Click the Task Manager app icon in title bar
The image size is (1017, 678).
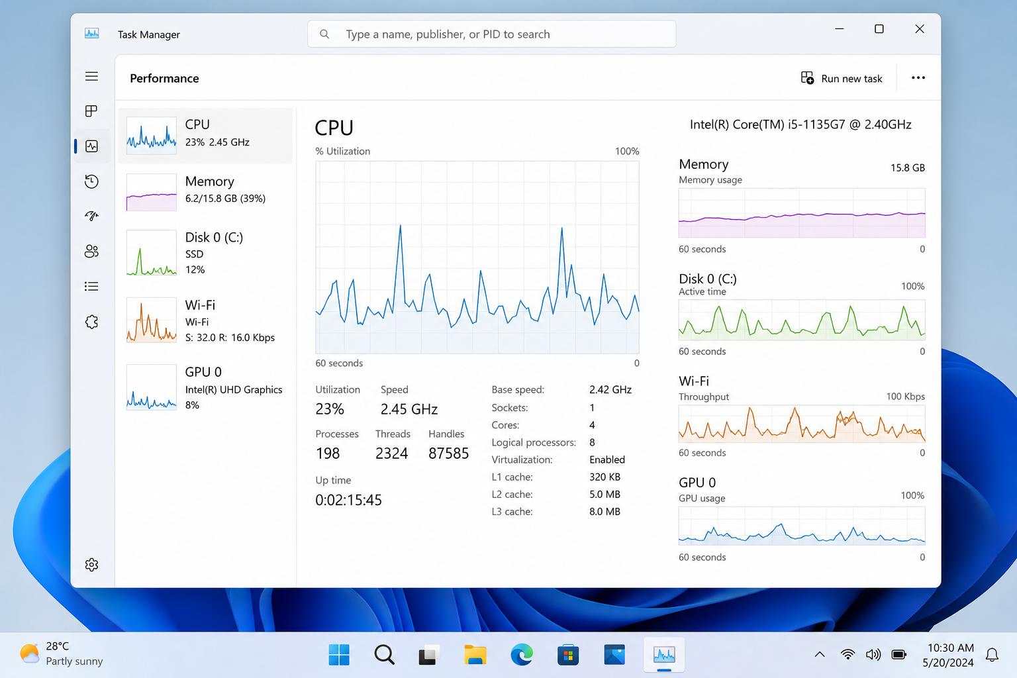pyautogui.click(x=92, y=34)
